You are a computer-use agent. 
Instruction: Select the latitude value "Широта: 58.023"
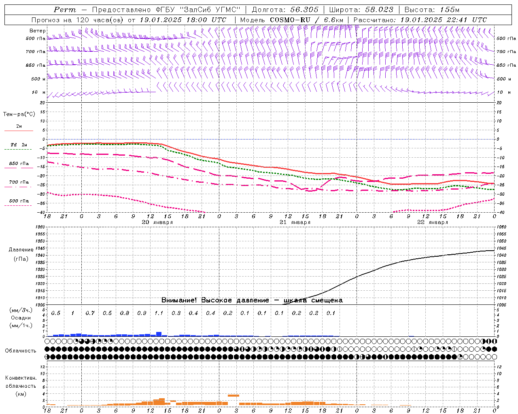coord(361,10)
